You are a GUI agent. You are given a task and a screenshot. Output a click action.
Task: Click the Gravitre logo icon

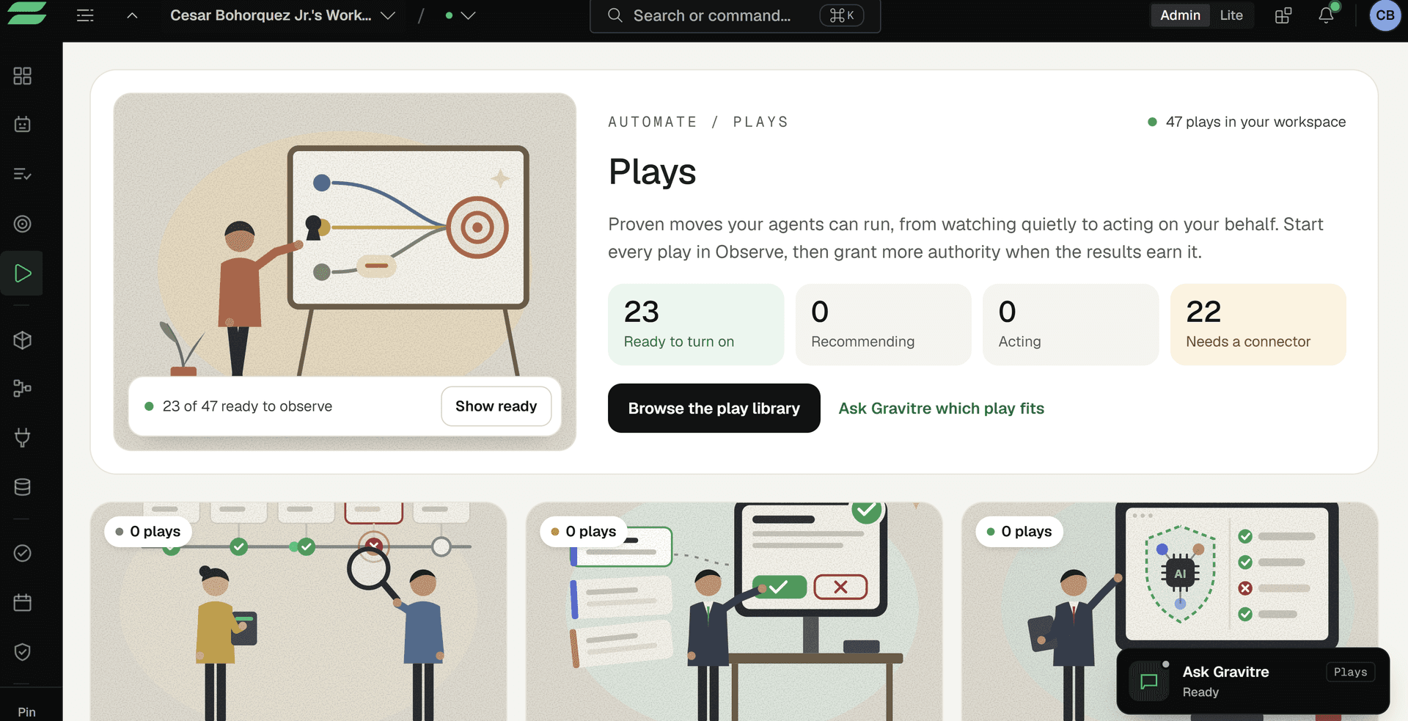[27, 14]
